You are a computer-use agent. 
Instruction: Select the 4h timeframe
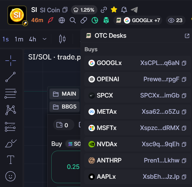[33, 39]
